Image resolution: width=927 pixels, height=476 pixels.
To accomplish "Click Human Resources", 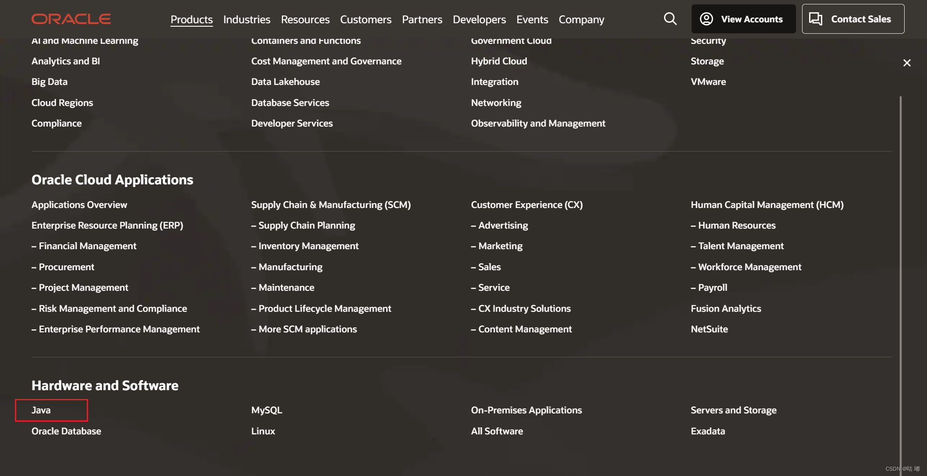I will [x=733, y=226].
